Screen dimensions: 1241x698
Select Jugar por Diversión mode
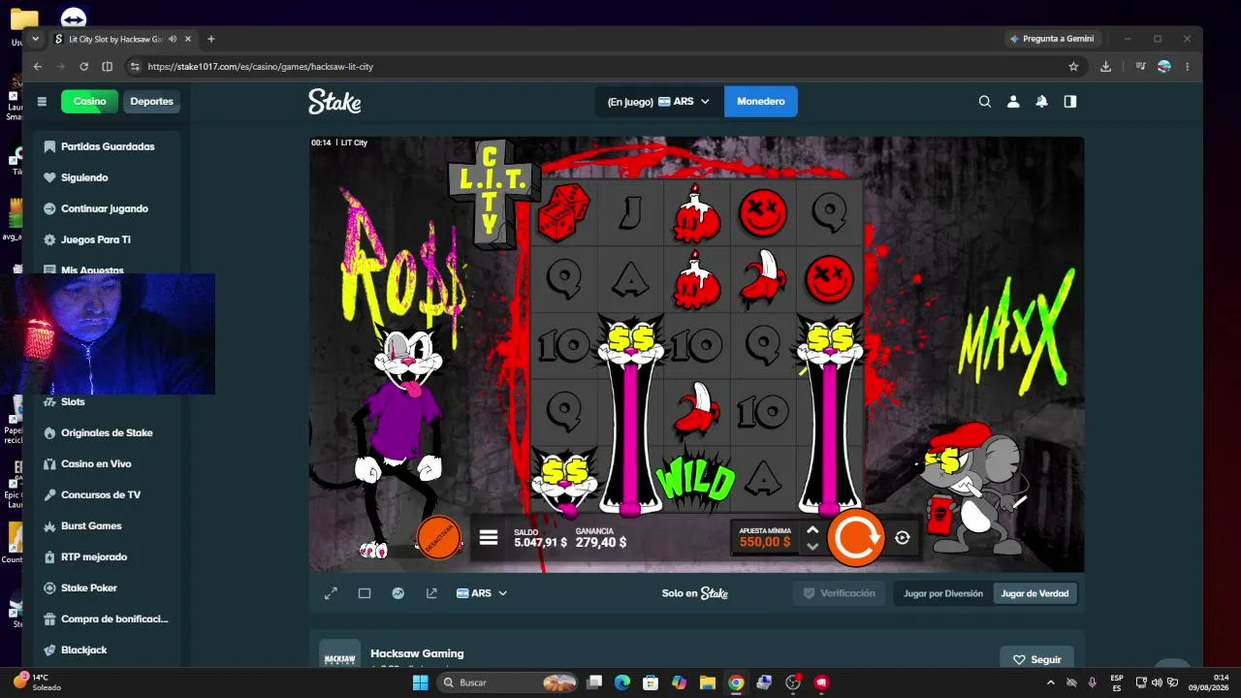[x=943, y=593]
